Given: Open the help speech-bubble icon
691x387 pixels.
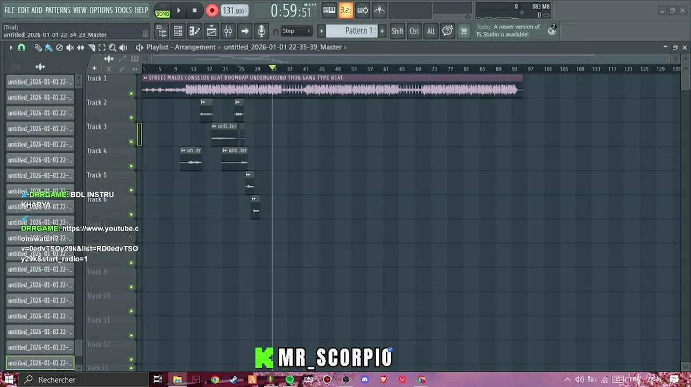Looking at the screenshot, I should (x=447, y=31).
